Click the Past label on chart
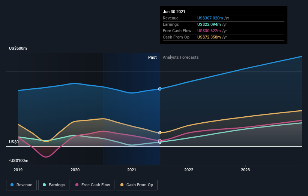The height and width of the screenshot is (196, 308). pyautogui.click(x=152, y=57)
